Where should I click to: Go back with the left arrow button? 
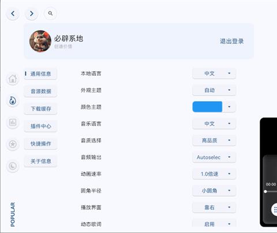pos(13,13)
